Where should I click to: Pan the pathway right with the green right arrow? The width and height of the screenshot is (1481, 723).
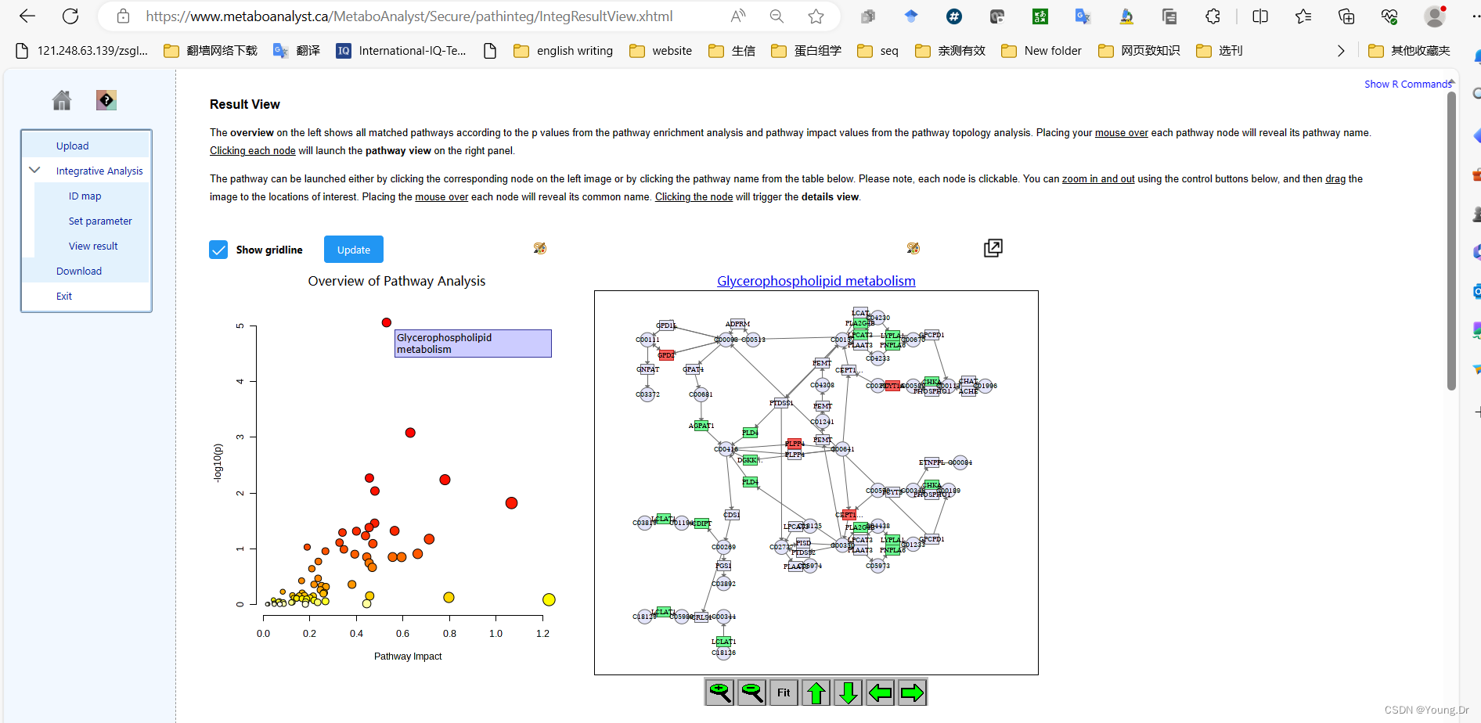912,692
